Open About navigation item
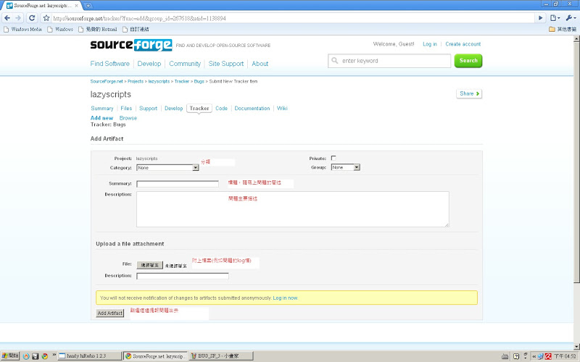 (x=260, y=64)
